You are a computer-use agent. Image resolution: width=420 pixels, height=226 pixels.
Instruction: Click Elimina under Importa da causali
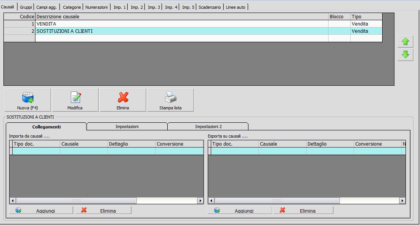(x=103, y=210)
